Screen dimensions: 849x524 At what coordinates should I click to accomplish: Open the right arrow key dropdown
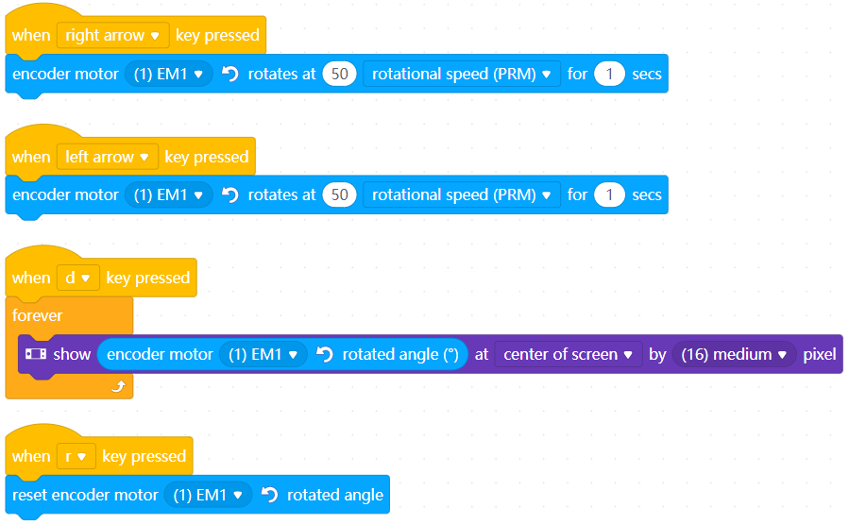(x=112, y=35)
